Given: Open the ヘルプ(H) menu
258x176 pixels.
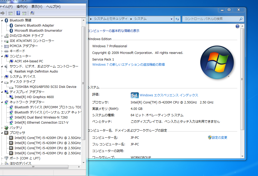Looking at the screenshot, I should (53, 7).
